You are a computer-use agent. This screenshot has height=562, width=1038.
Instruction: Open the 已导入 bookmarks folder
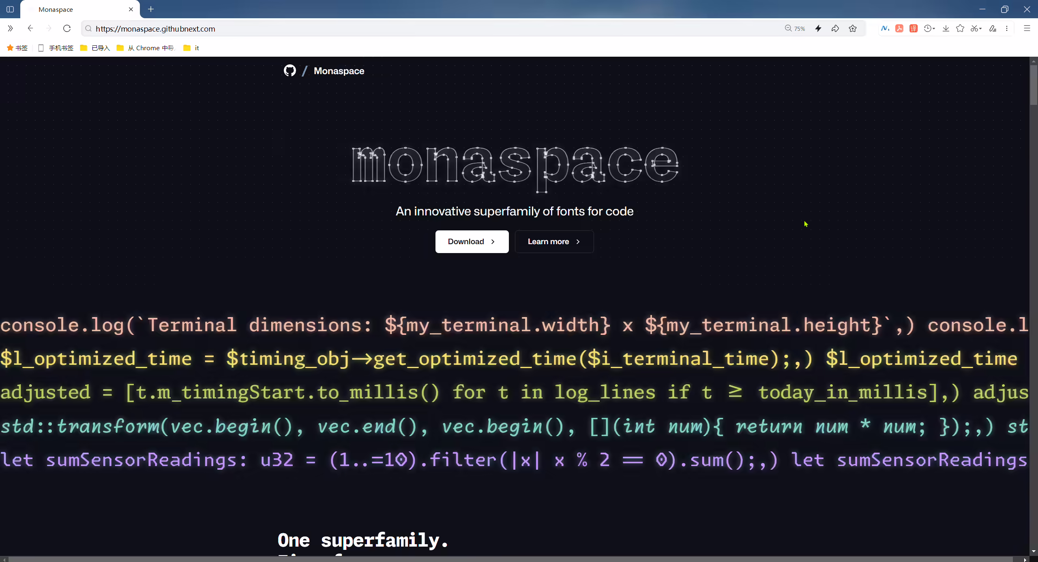[95, 48]
